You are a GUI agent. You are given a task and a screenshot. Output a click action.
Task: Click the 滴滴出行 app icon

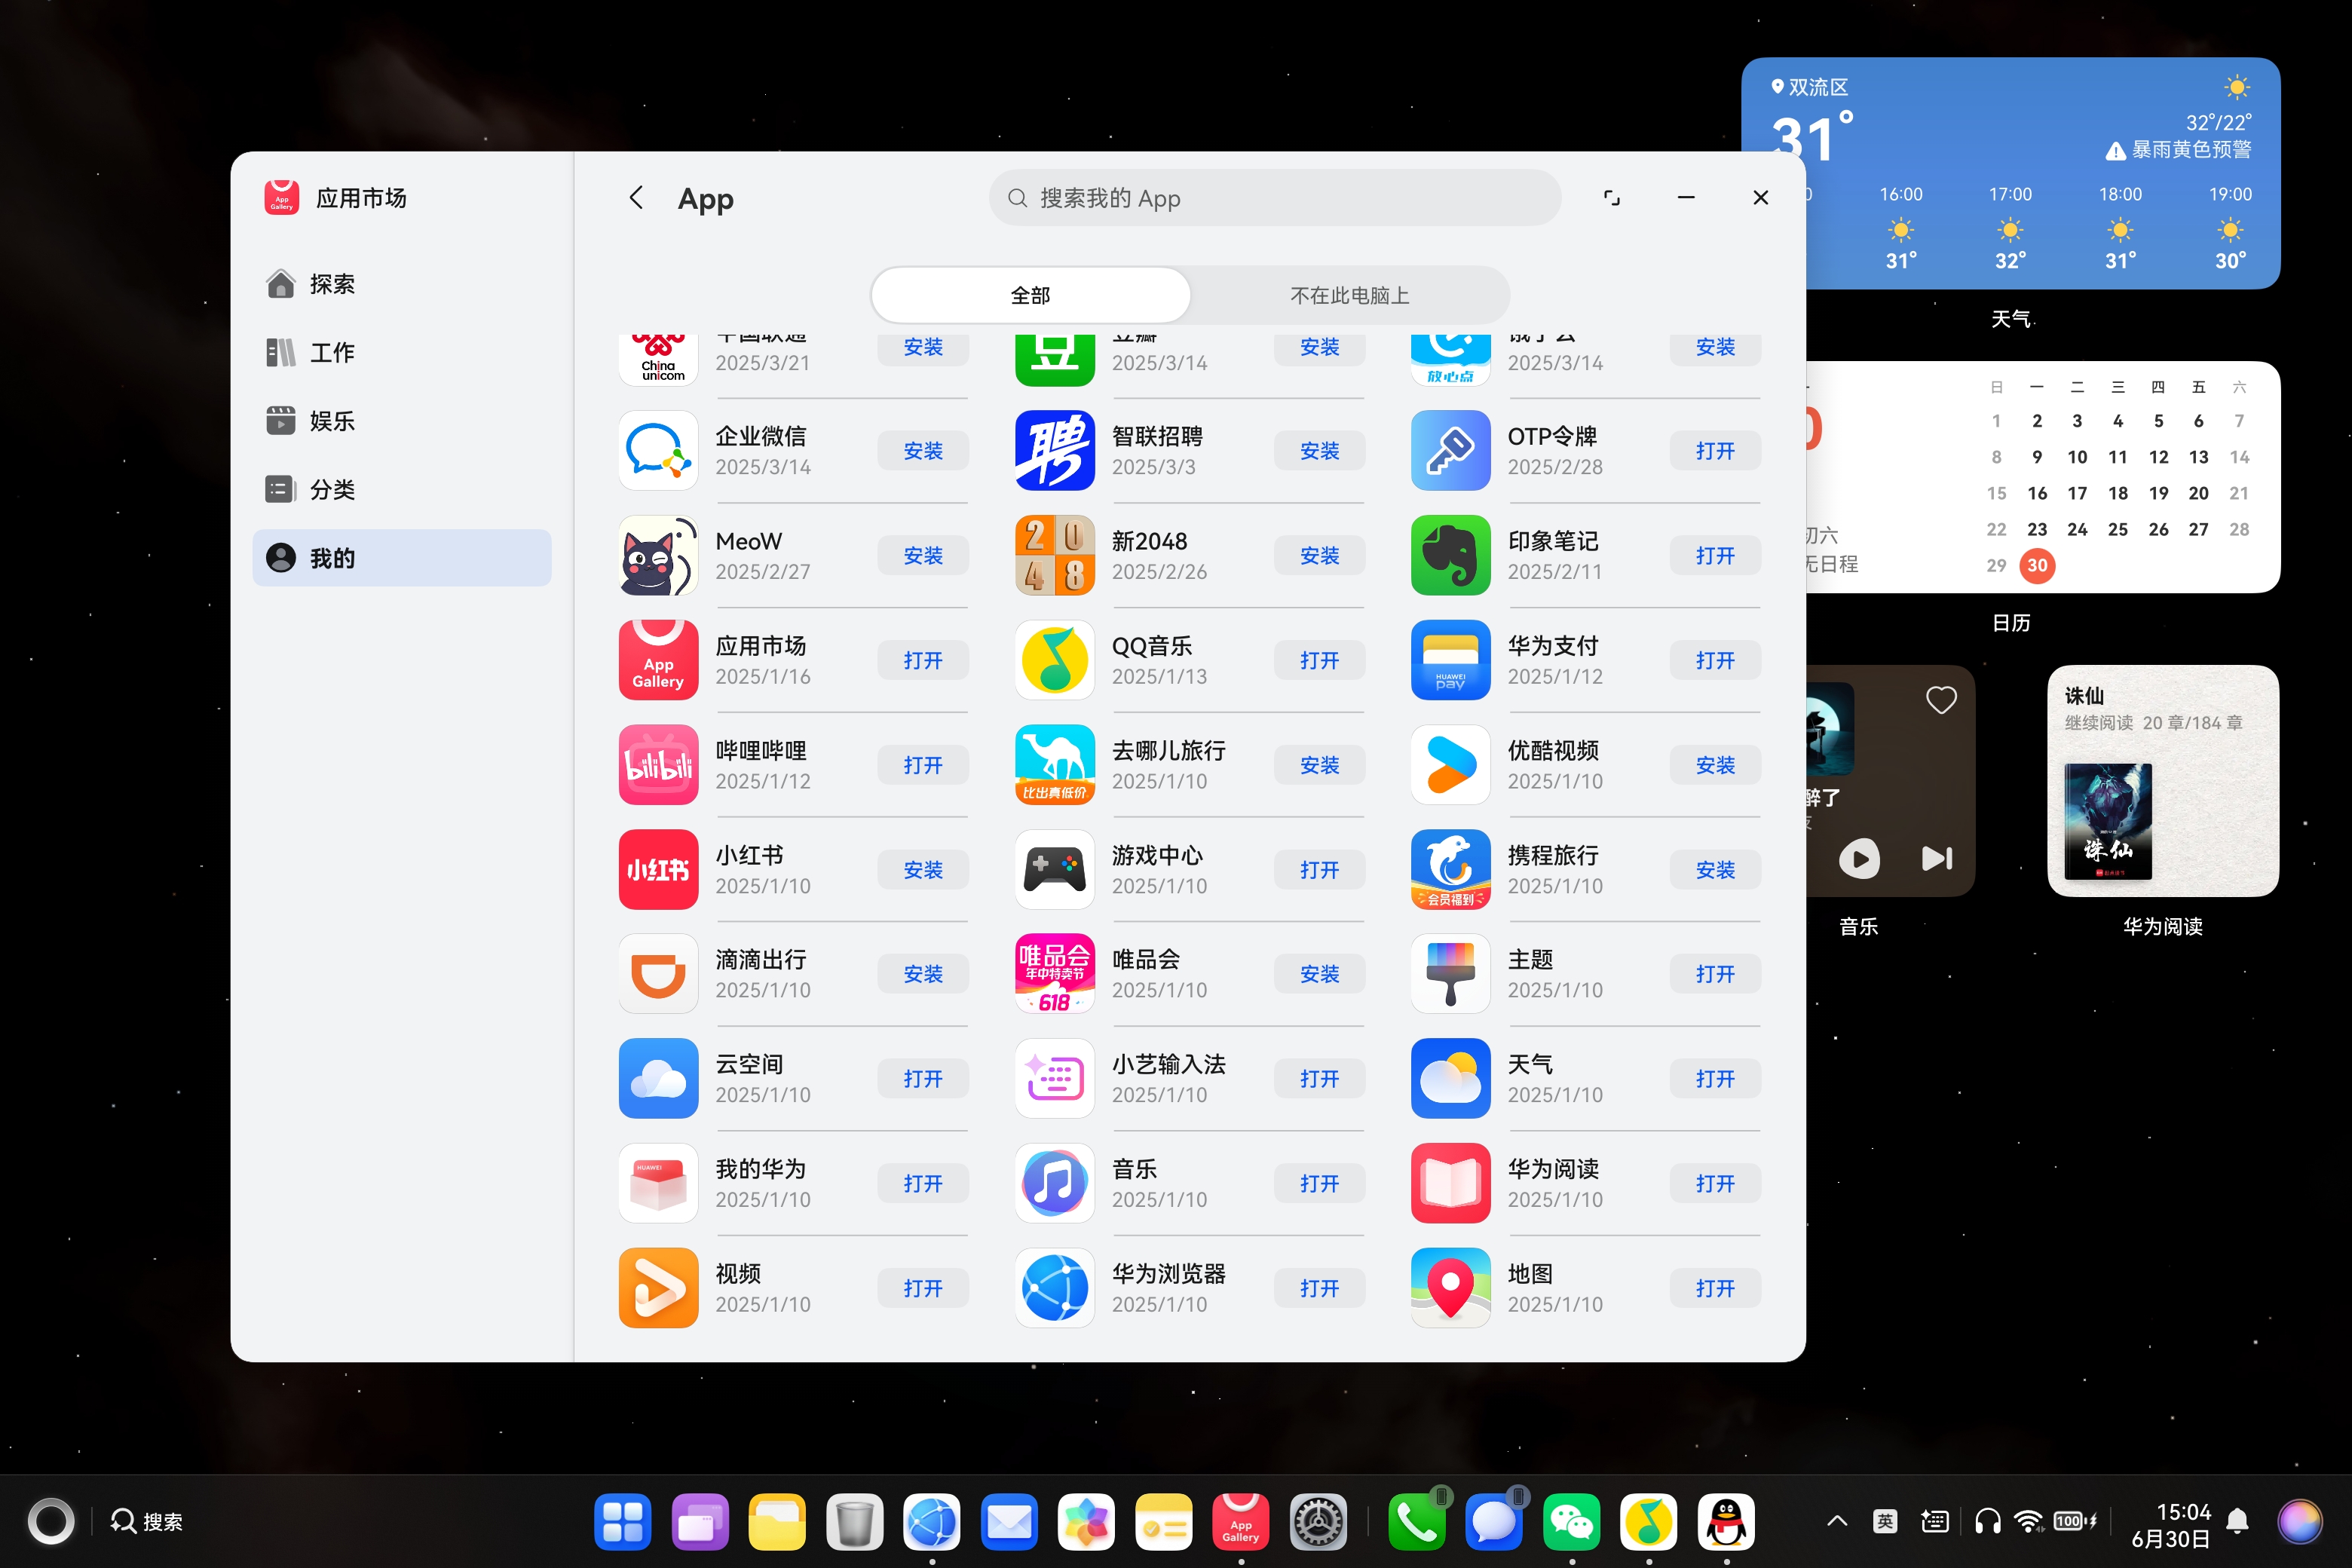coord(658,973)
